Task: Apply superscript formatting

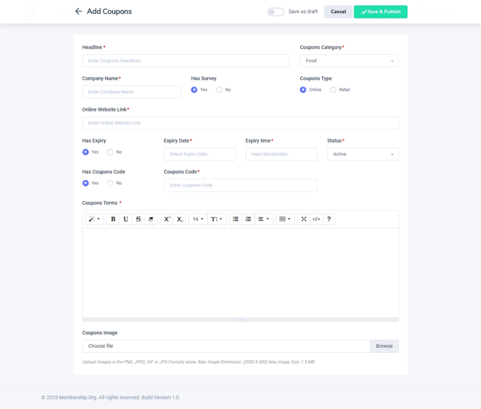Action: tap(167, 219)
